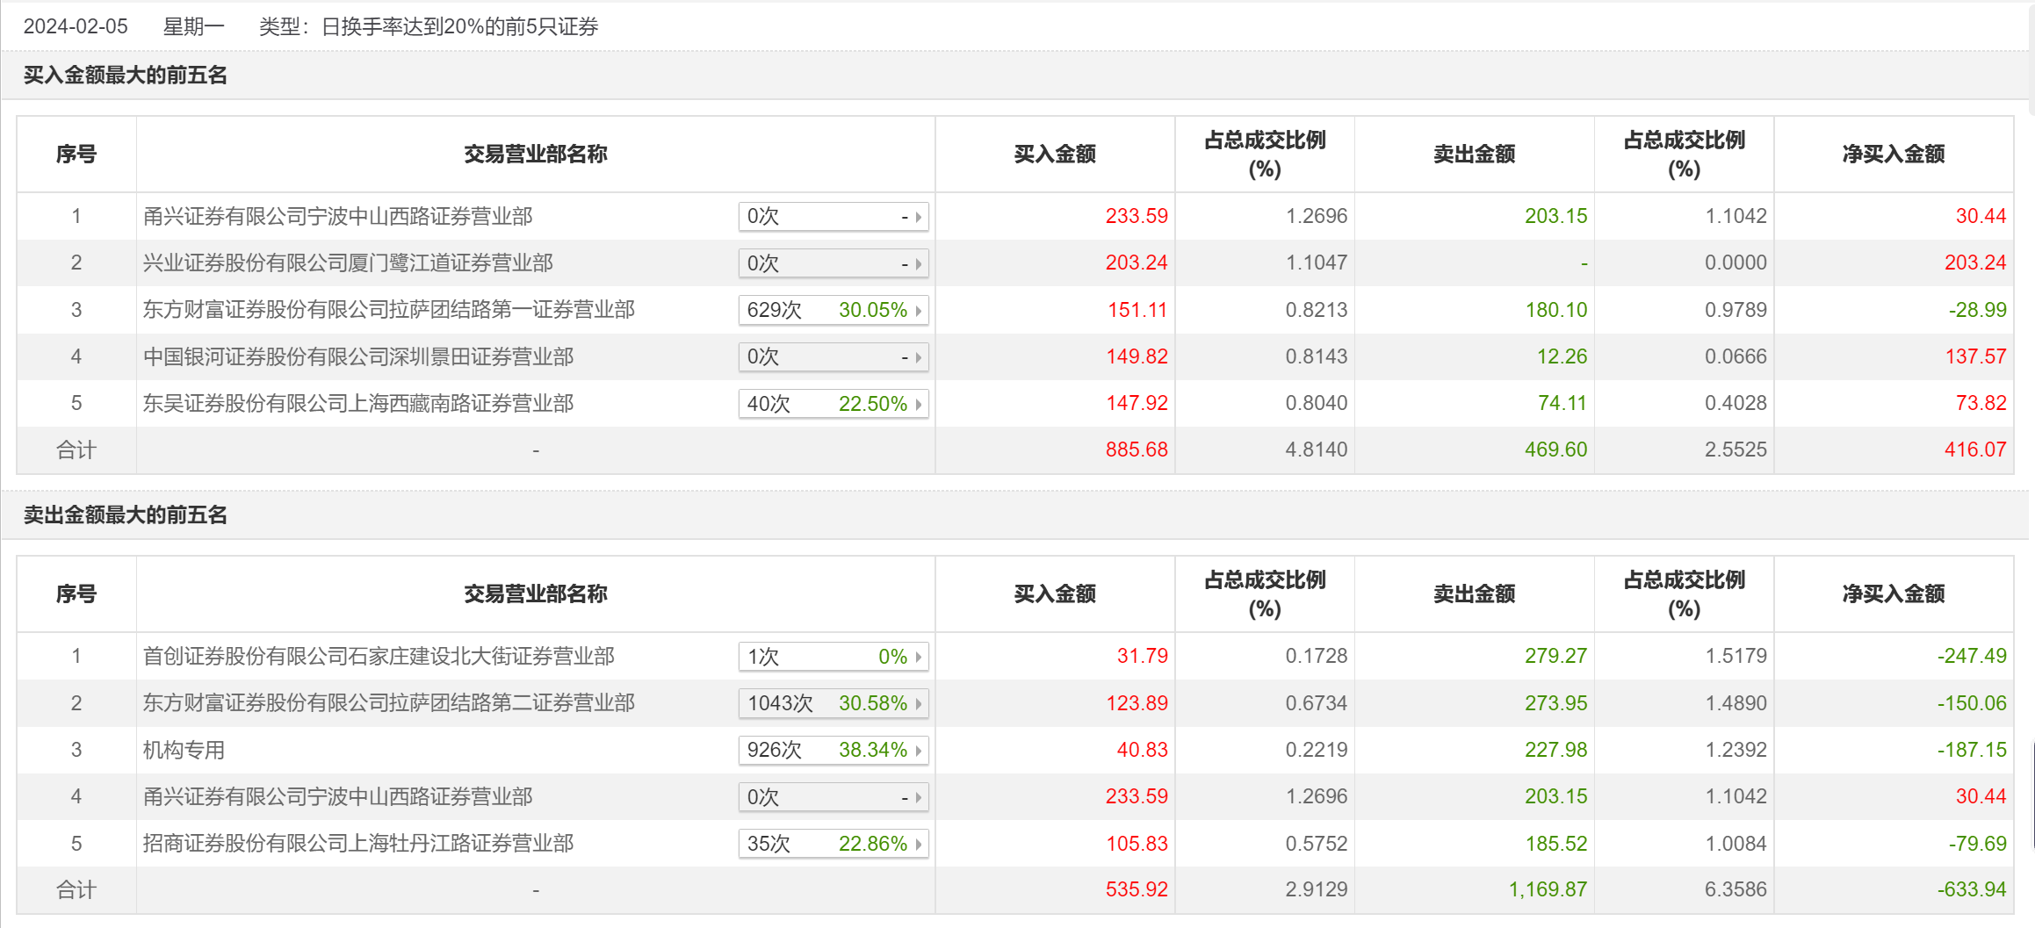Viewport: 2035px width, 928px height.
Task: Expand 0次 box for 甬兴证券 in buy table
Action: tap(833, 217)
